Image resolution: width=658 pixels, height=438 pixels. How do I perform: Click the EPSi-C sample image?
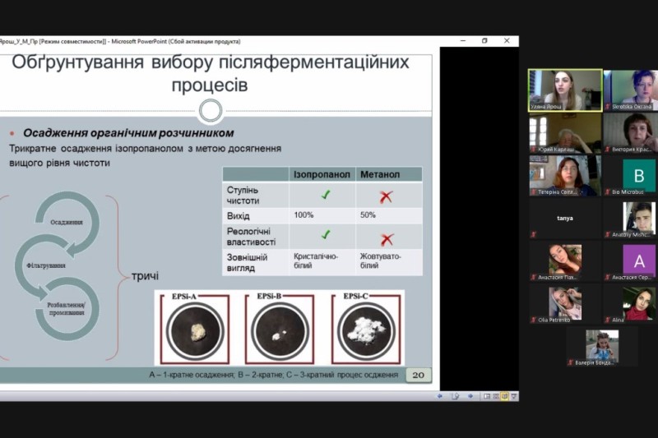click(366, 328)
